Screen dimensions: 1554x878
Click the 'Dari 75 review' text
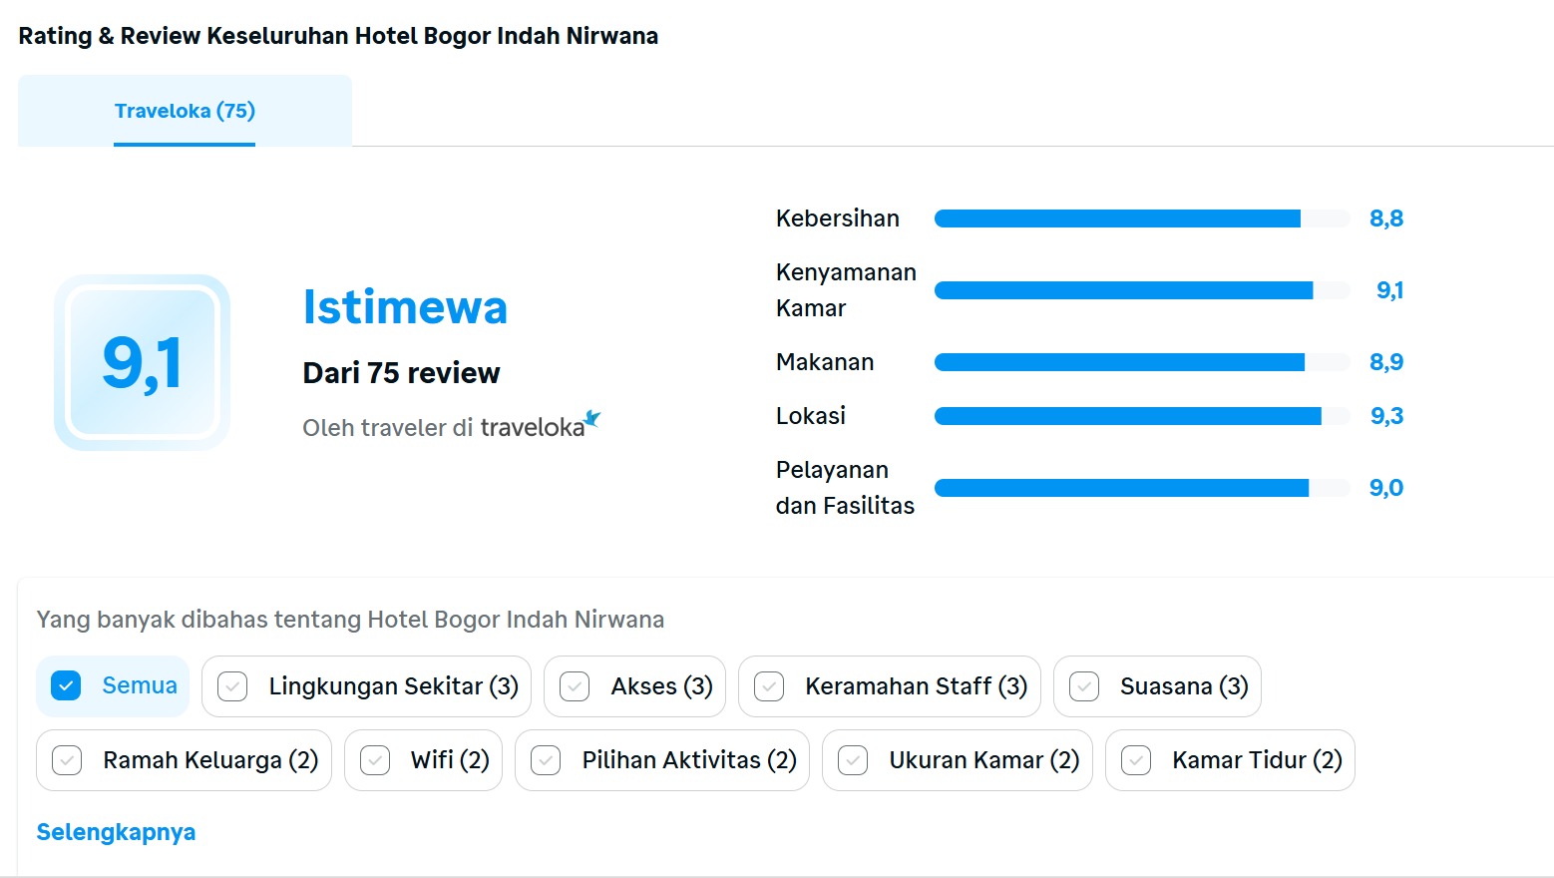[401, 373]
